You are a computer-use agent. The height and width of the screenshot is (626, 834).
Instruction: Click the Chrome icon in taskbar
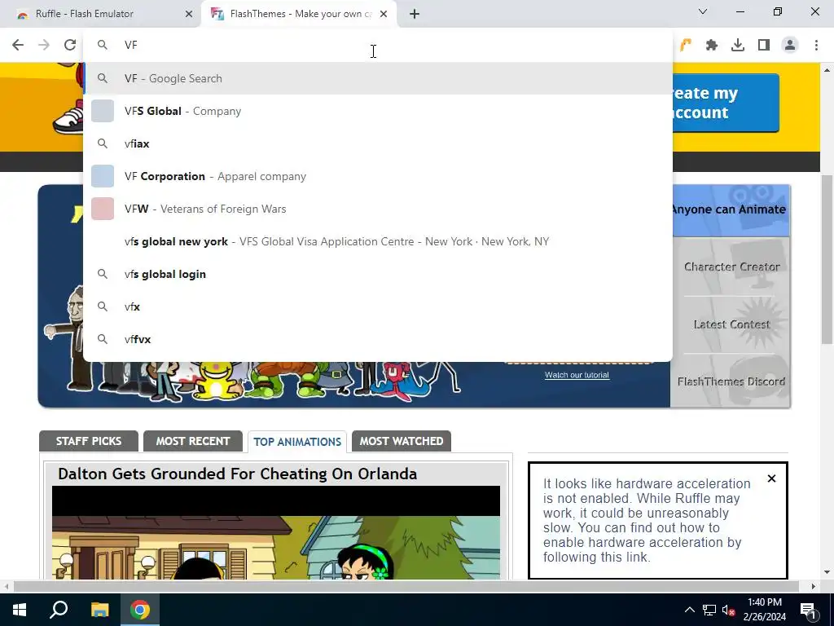pyautogui.click(x=140, y=610)
